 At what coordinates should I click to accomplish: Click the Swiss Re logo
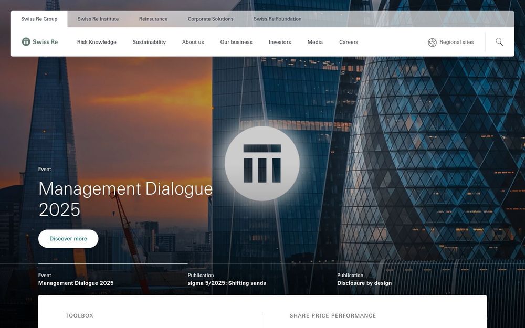40,40
